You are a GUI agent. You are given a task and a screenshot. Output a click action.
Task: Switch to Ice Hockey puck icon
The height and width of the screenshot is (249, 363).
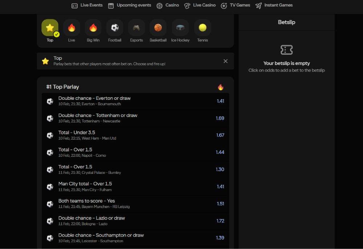[x=180, y=28]
